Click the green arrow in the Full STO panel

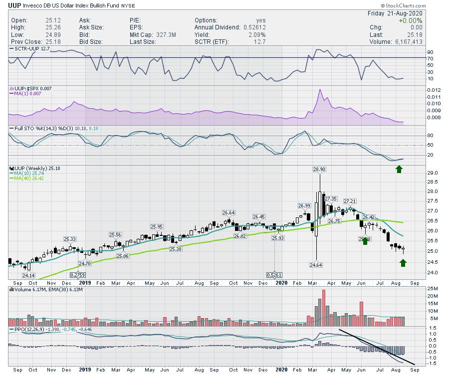tap(399, 169)
